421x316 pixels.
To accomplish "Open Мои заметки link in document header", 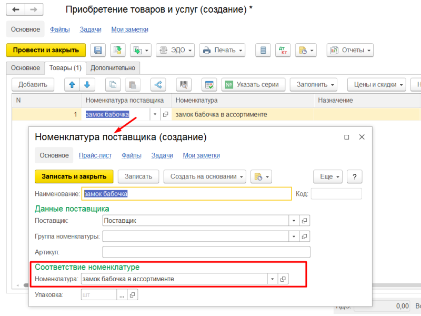I will 129,29.
